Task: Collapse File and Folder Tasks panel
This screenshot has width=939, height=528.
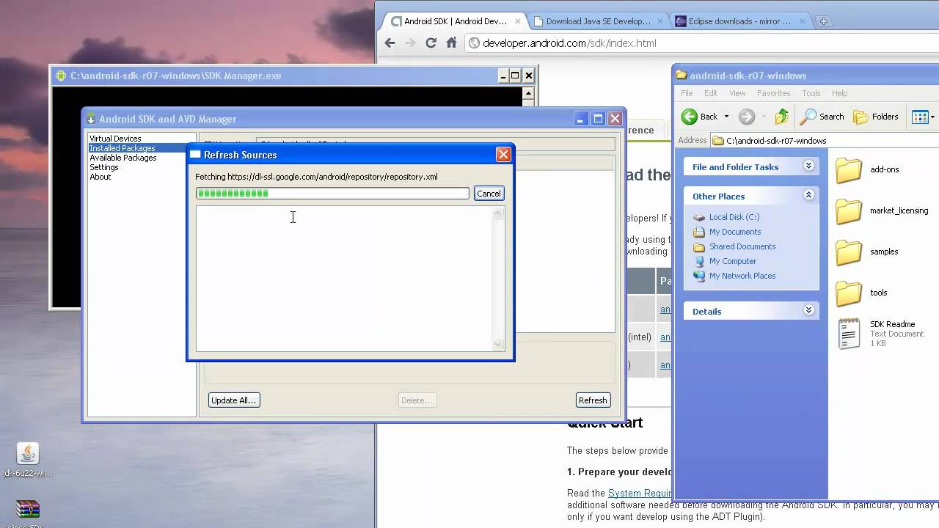Action: pos(808,166)
